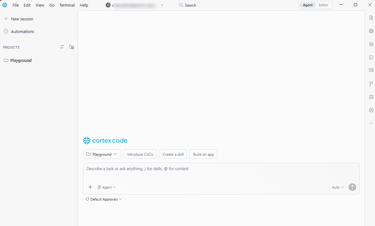Minimize the application window
Image resolution: width=375 pixels, height=226 pixels.
click(341, 5)
